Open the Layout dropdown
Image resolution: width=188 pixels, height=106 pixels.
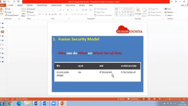(31, 9)
